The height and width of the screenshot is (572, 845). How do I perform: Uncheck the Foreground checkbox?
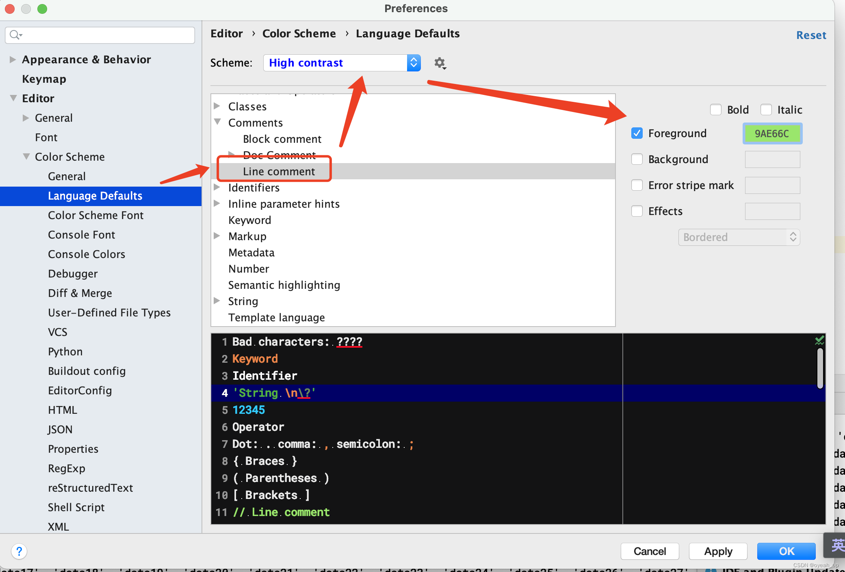tap(637, 133)
